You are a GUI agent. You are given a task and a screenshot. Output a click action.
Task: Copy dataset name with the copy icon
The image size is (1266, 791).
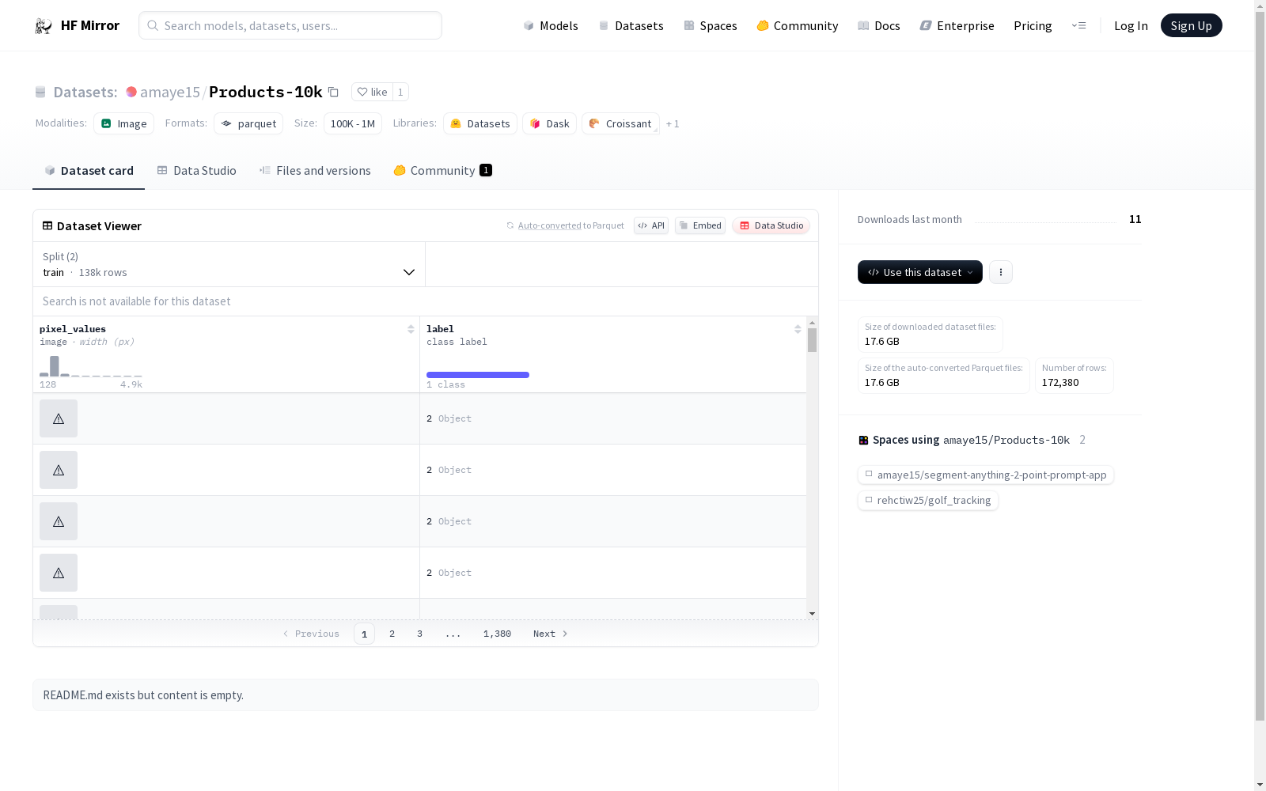click(333, 93)
